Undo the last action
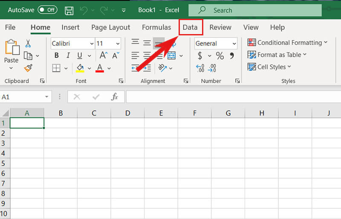This screenshot has height=219, width=341. (x=84, y=10)
